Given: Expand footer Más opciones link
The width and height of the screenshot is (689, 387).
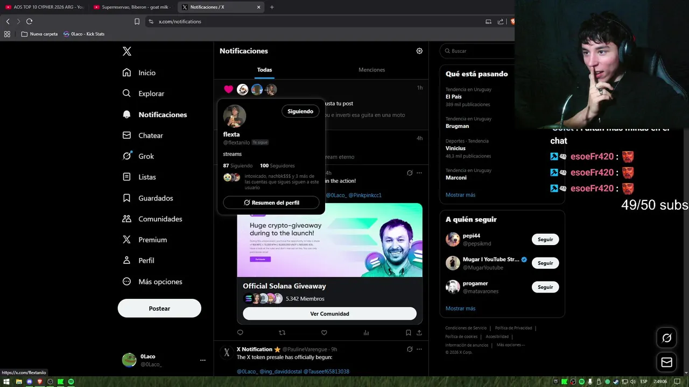Looking at the screenshot, I should click(x=510, y=345).
